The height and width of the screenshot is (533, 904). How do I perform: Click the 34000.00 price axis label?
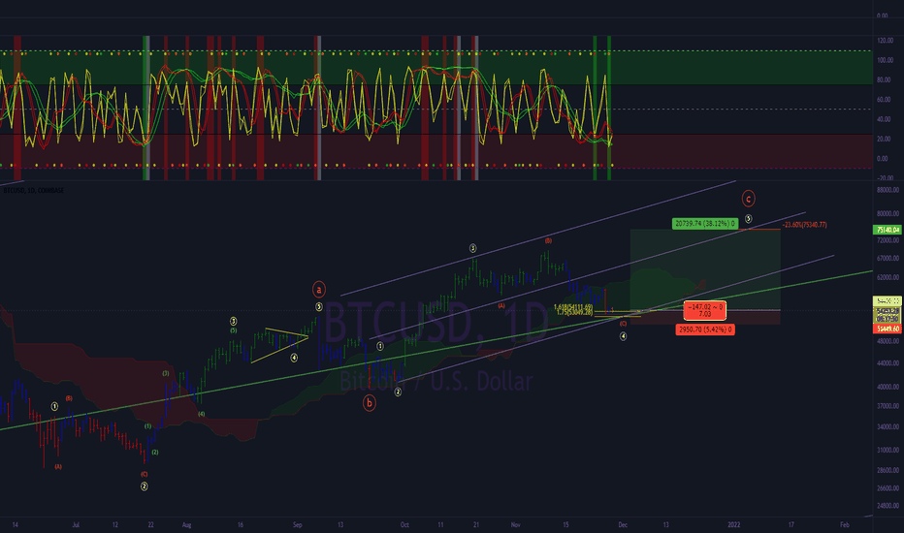click(888, 427)
